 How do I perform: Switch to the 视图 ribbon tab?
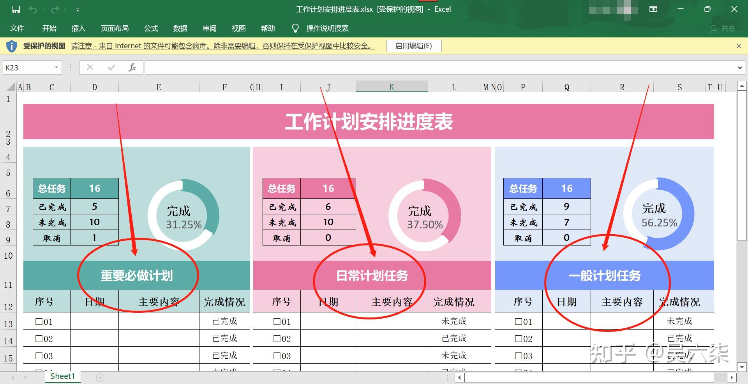click(x=239, y=28)
